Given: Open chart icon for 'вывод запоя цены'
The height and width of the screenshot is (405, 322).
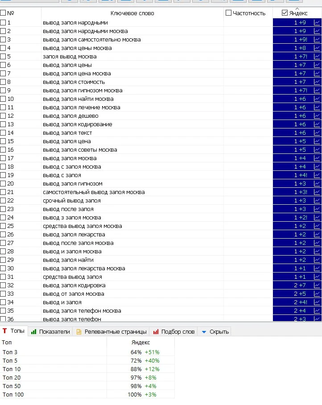Looking at the screenshot, I should pyautogui.click(x=317, y=65).
